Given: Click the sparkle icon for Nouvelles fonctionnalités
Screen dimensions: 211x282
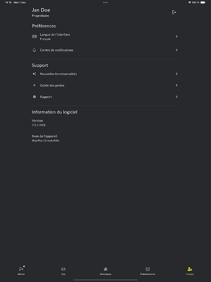Looking at the screenshot, I should pyautogui.click(x=34, y=74).
